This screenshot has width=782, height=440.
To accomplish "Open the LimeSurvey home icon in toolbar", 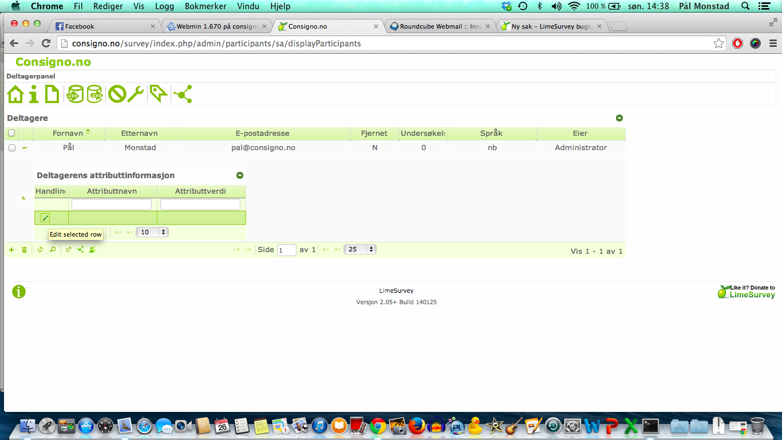I will pyautogui.click(x=15, y=94).
